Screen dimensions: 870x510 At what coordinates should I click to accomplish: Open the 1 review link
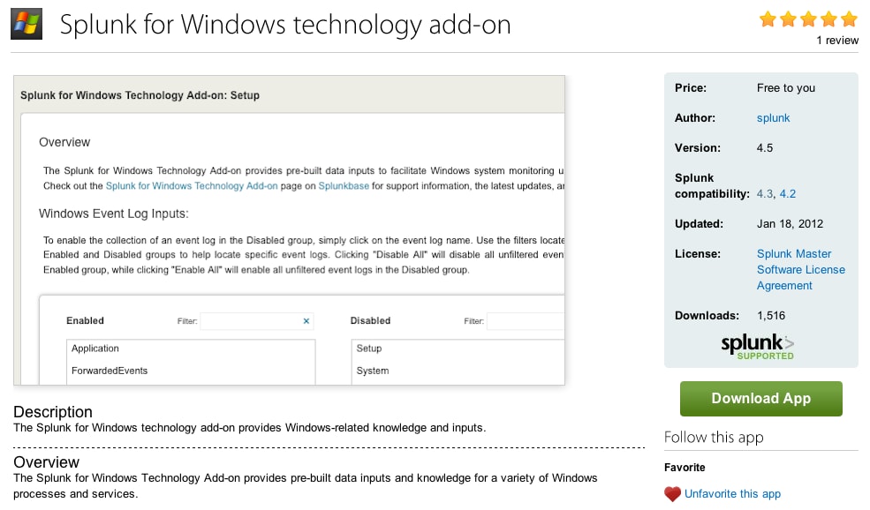coord(837,41)
